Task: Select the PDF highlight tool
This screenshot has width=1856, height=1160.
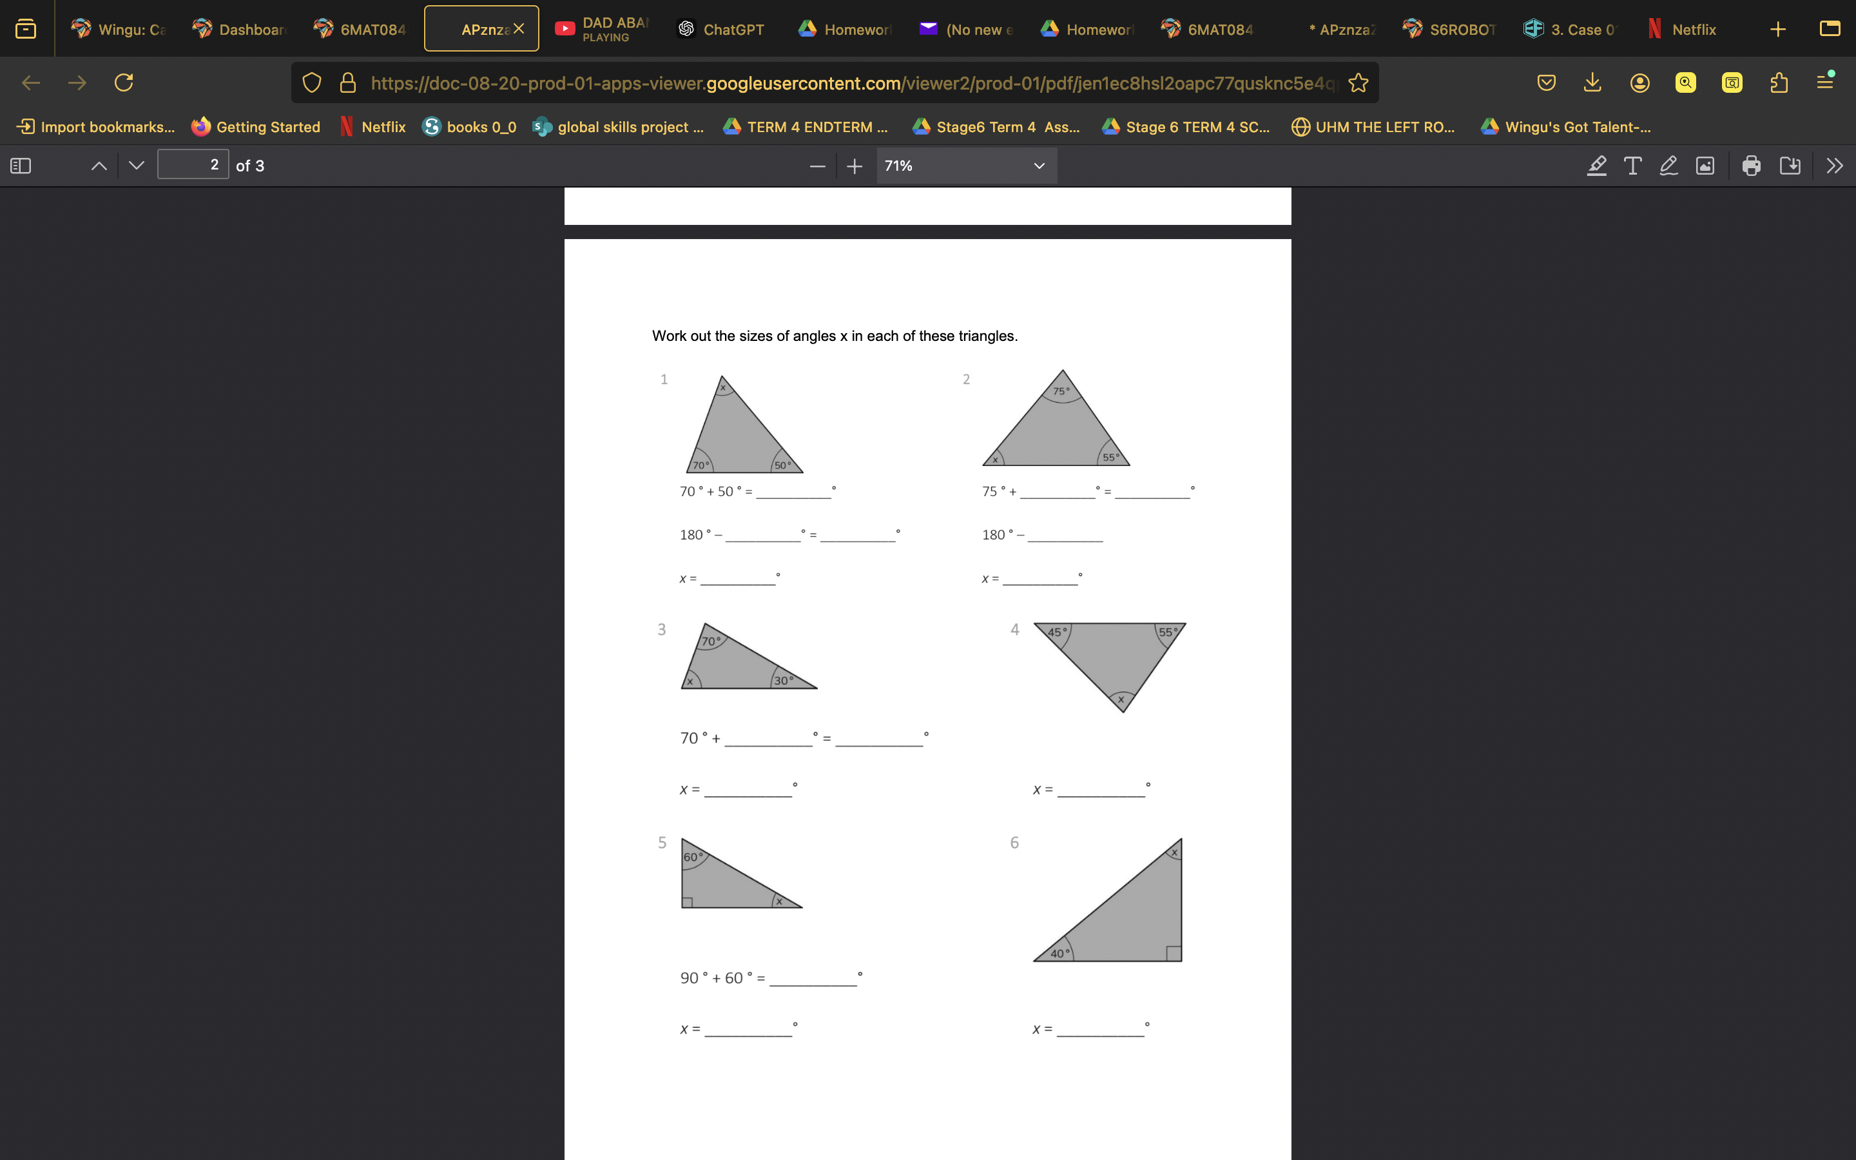Action: tap(1596, 166)
